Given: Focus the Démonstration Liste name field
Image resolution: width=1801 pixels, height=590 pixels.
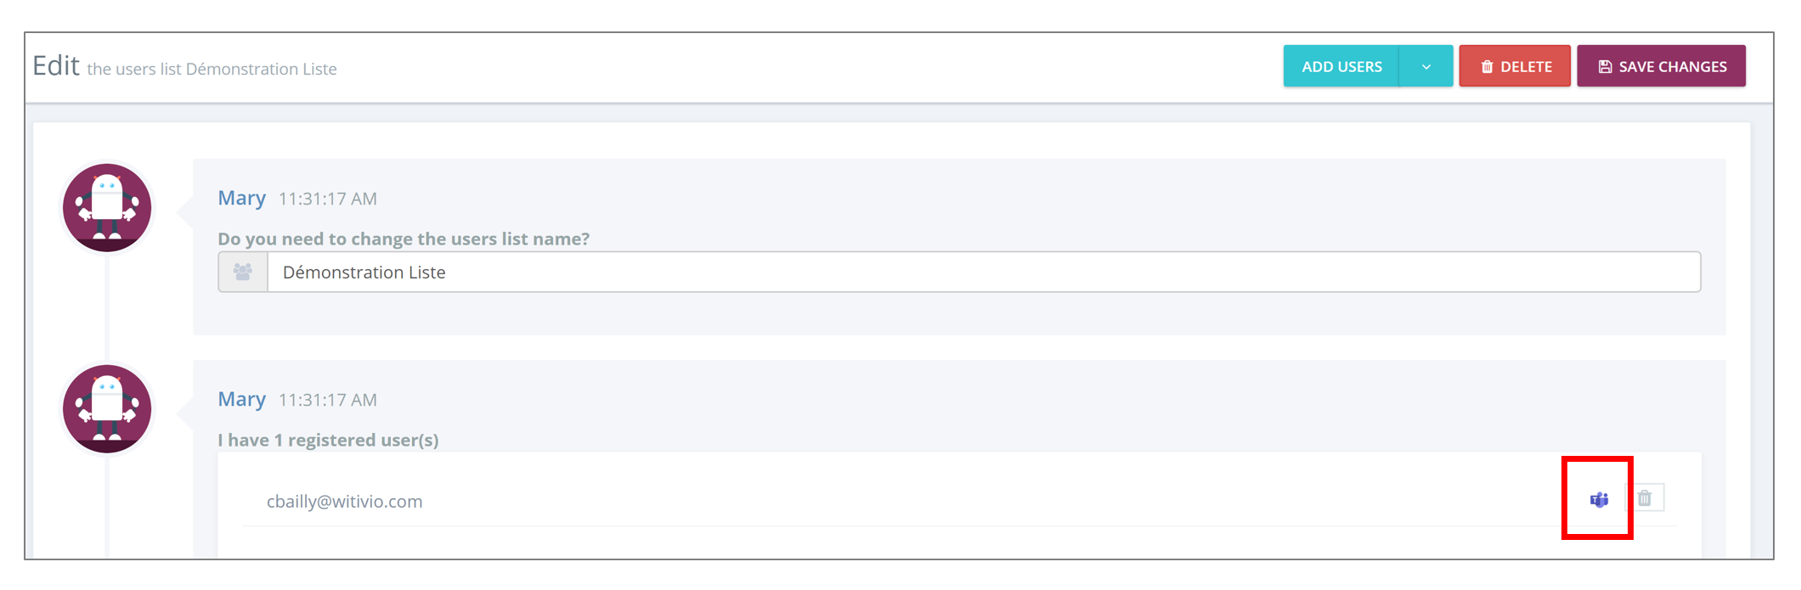Looking at the screenshot, I should (x=984, y=272).
